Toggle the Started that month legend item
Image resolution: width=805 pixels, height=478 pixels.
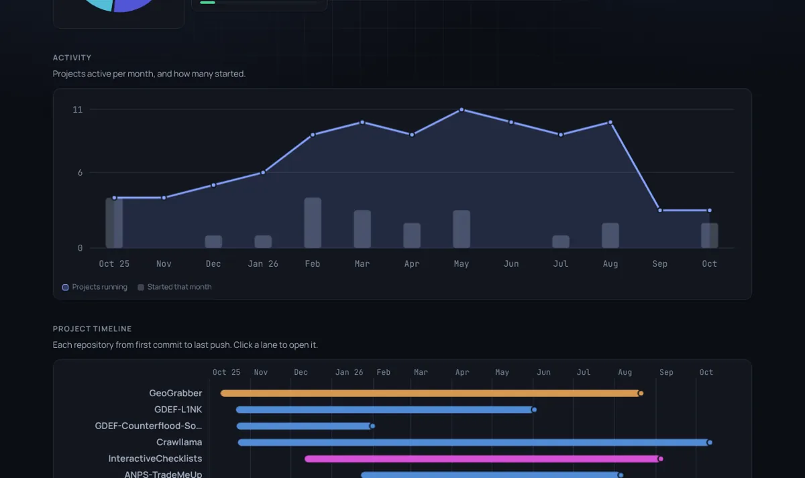pyautogui.click(x=174, y=287)
